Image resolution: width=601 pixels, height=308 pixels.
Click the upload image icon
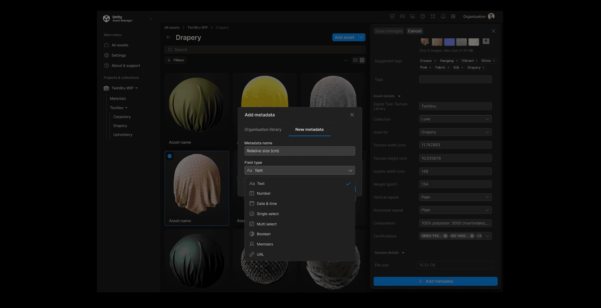[486, 41]
